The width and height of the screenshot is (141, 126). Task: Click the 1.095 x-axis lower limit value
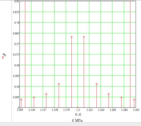click(20, 110)
